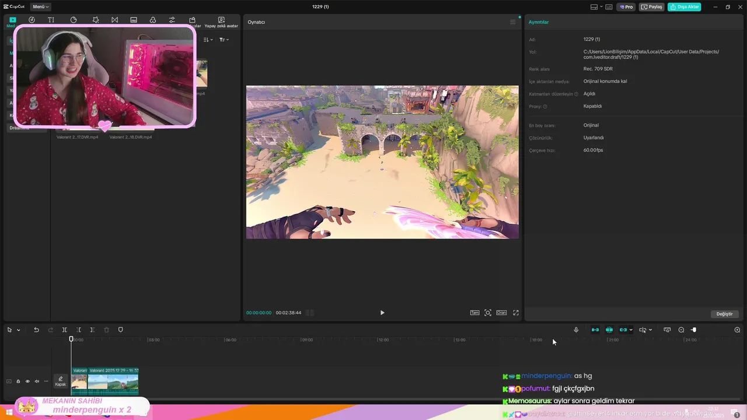Viewport: 747px width, 420px height.
Task: Open the player panel hamburger menu
Action: tap(513, 22)
